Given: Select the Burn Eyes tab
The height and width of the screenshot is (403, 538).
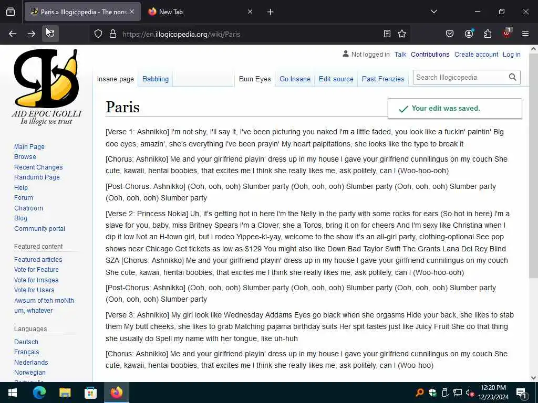Looking at the screenshot, I should (x=255, y=79).
